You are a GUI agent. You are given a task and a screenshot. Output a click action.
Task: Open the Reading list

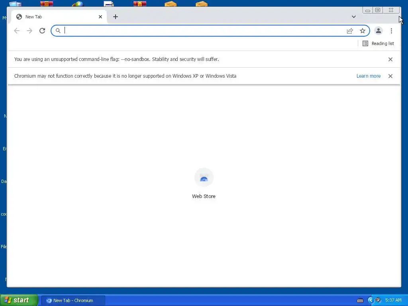point(379,43)
